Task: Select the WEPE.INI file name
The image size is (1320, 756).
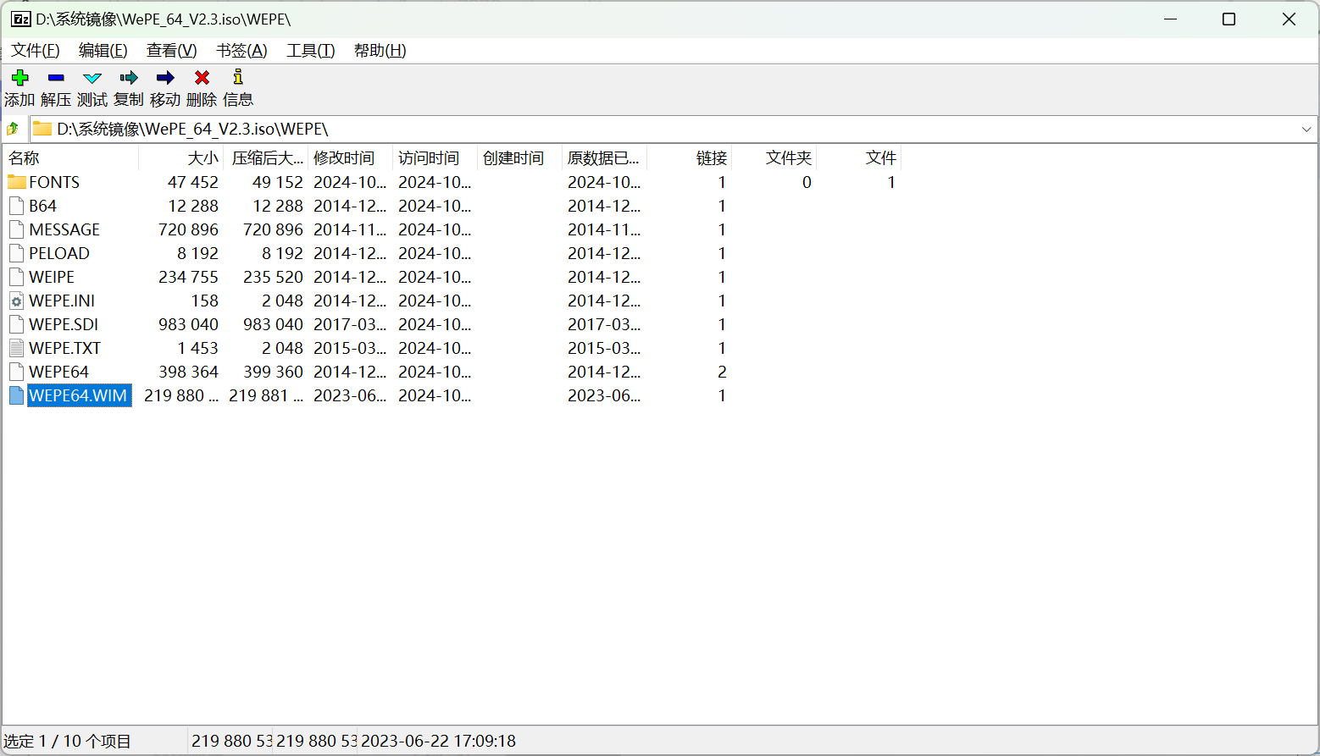Action: pos(62,301)
